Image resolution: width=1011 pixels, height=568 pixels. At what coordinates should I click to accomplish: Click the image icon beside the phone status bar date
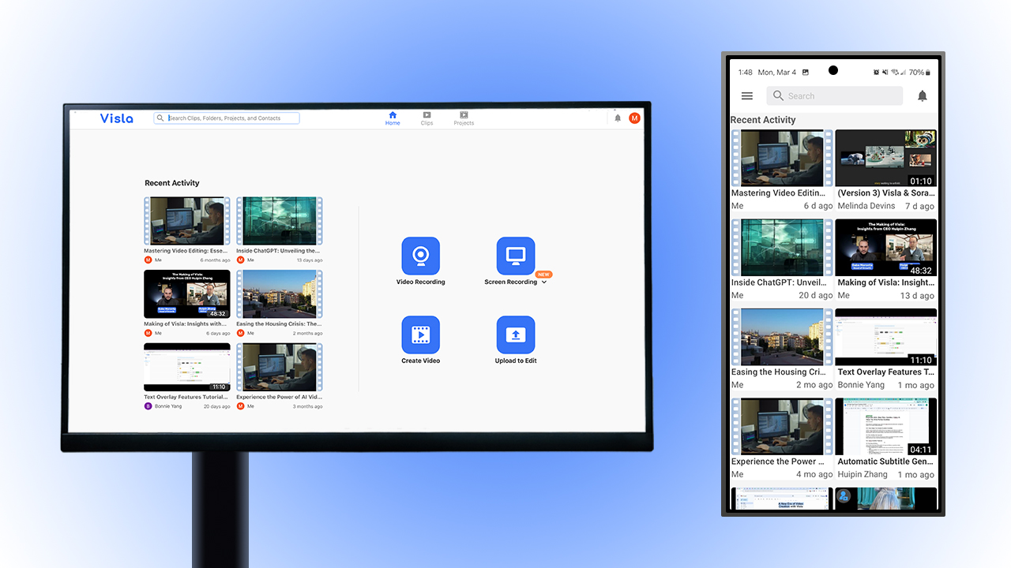coord(805,73)
